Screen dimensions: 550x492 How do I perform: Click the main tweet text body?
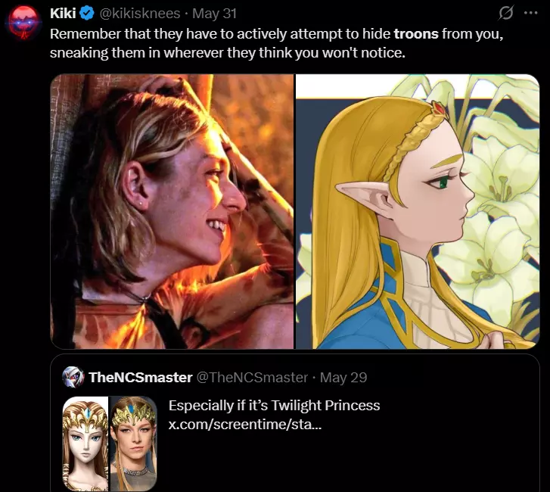pyautogui.click(x=277, y=43)
